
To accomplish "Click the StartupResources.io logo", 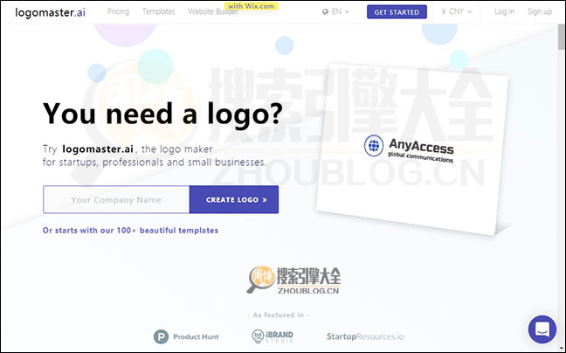I will pos(365,336).
